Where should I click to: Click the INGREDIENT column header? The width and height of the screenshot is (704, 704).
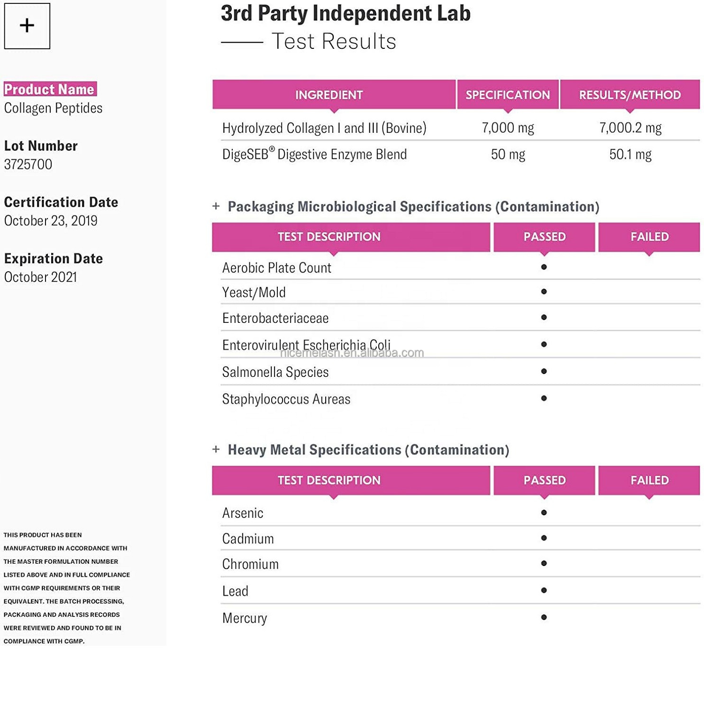[x=329, y=95]
